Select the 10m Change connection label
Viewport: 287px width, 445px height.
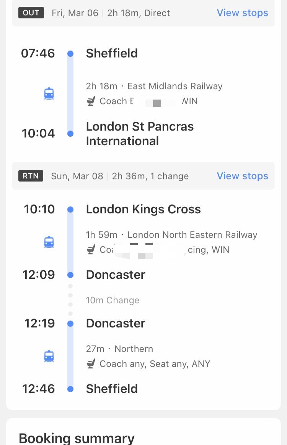click(113, 300)
